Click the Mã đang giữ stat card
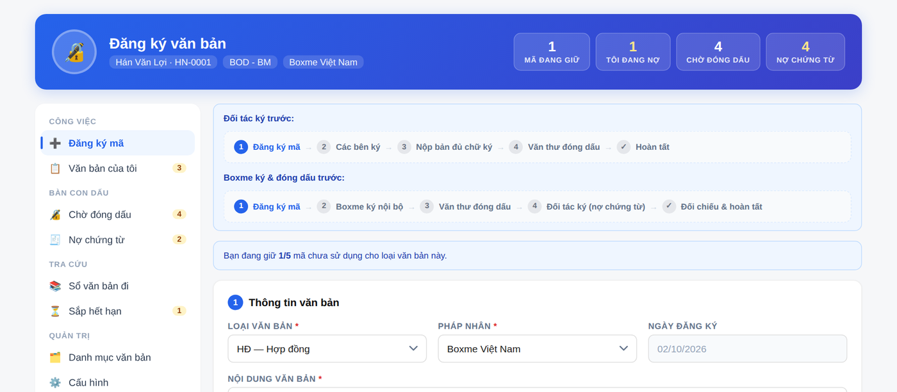897x392 pixels. (552, 52)
